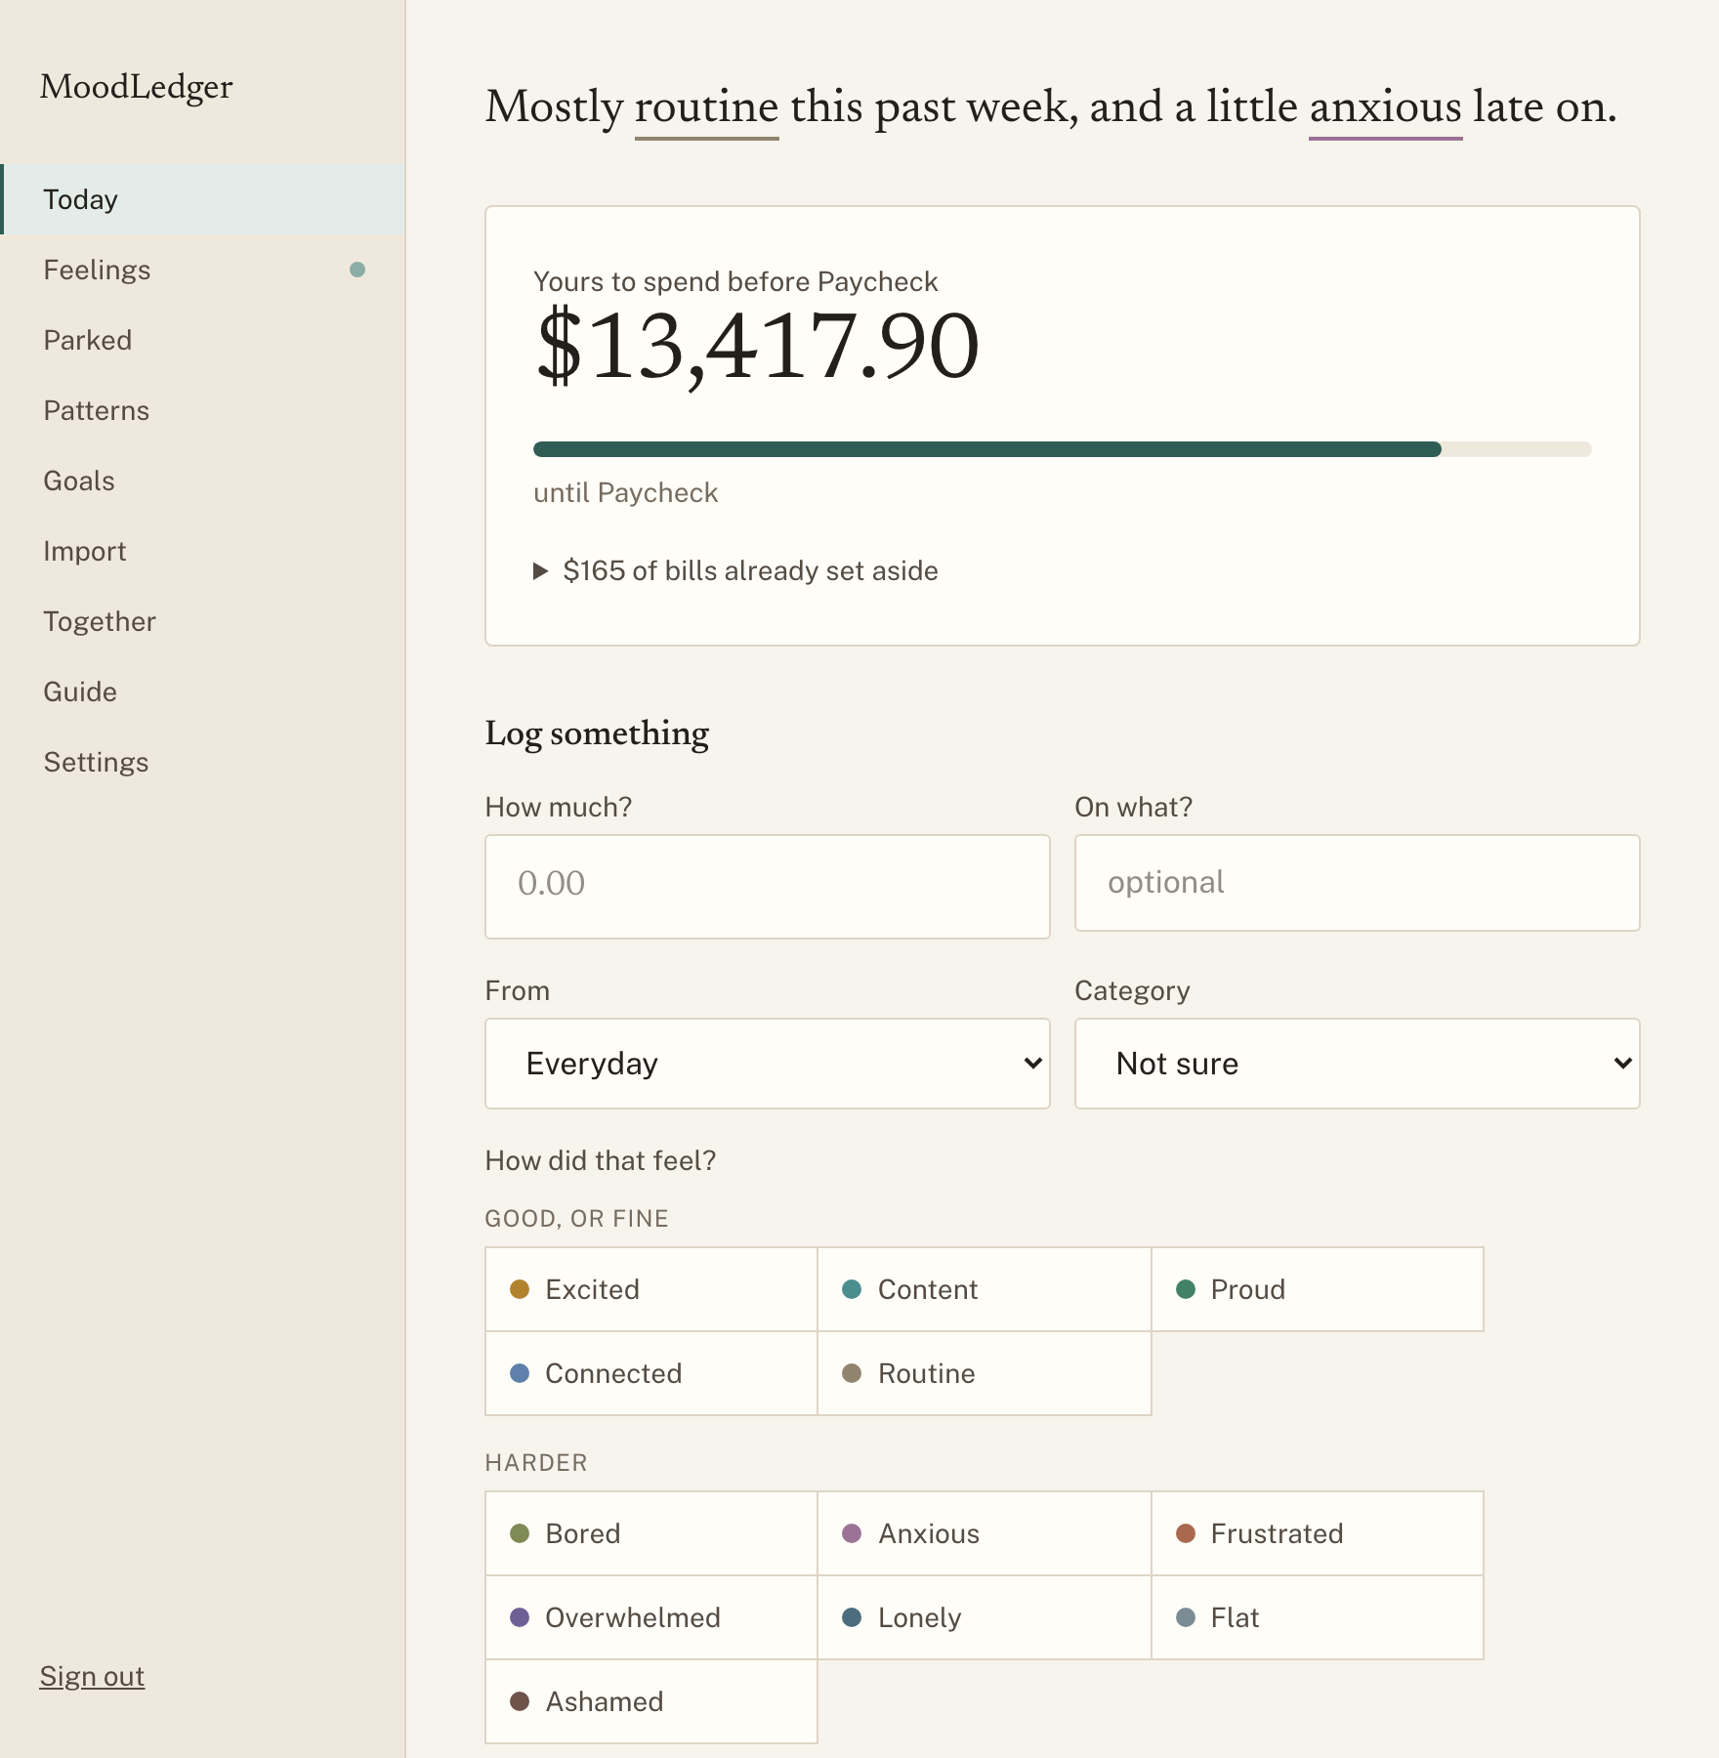Click the underlined word anxious in the headline
This screenshot has width=1719, height=1758.
click(x=1386, y=107)
